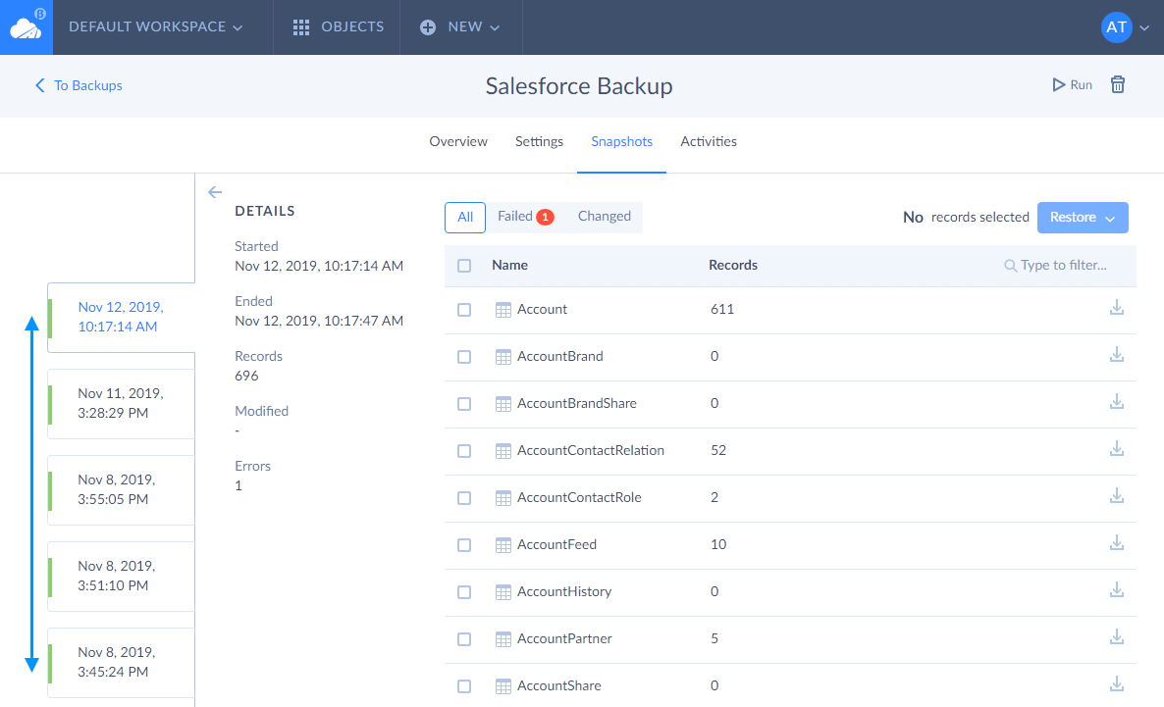
Task: Open the AccountBrand object name
Action: pos(559,357)
